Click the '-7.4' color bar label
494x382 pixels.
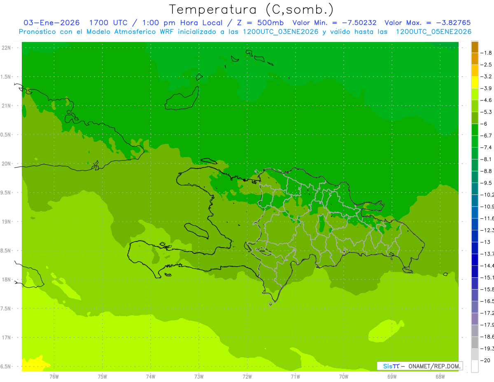click(487, 148)
